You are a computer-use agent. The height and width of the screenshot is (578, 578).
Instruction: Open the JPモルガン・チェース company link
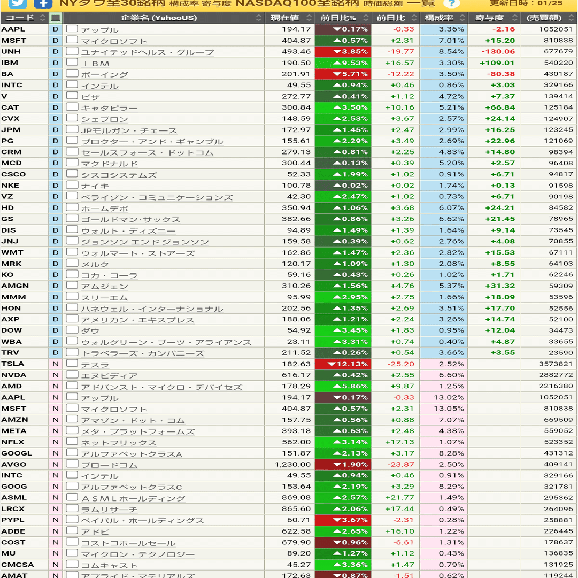[x=129, y=130]
